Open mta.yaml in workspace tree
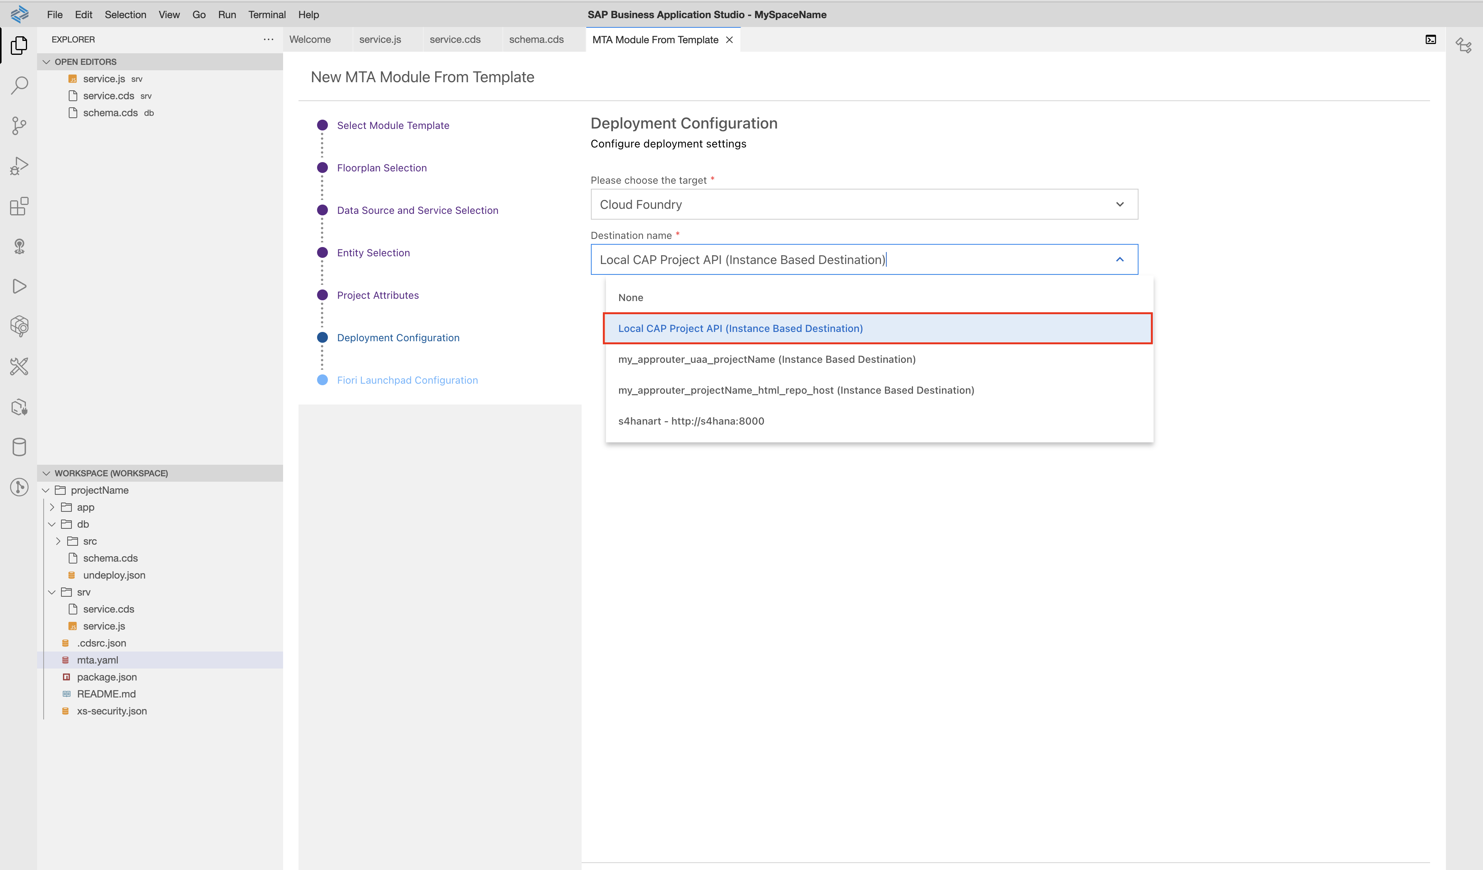 tap(160, 660)
